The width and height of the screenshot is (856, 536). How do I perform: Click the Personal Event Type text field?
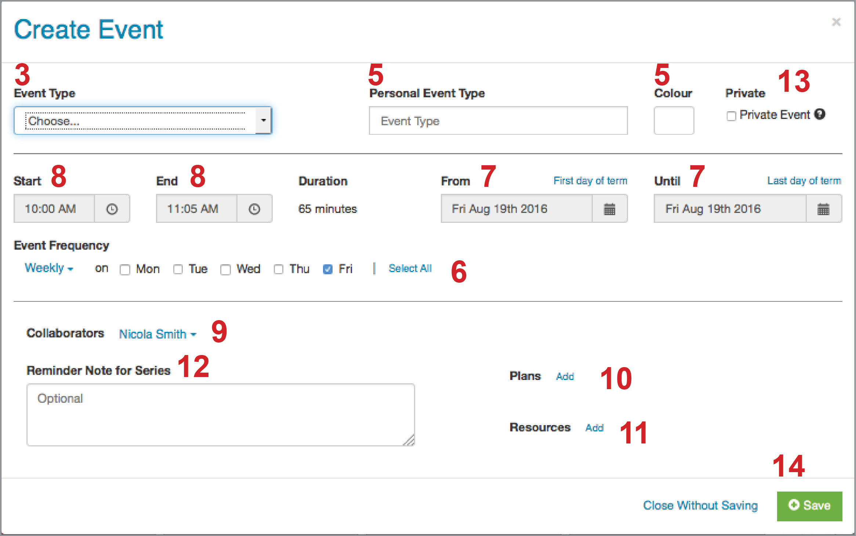[498, 120]
